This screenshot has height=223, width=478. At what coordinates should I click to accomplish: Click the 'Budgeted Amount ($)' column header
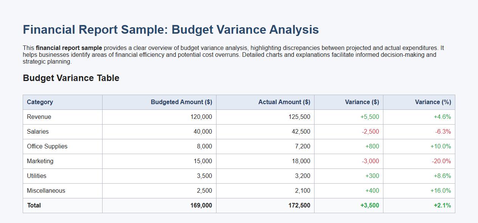click(x=182, y=102)
